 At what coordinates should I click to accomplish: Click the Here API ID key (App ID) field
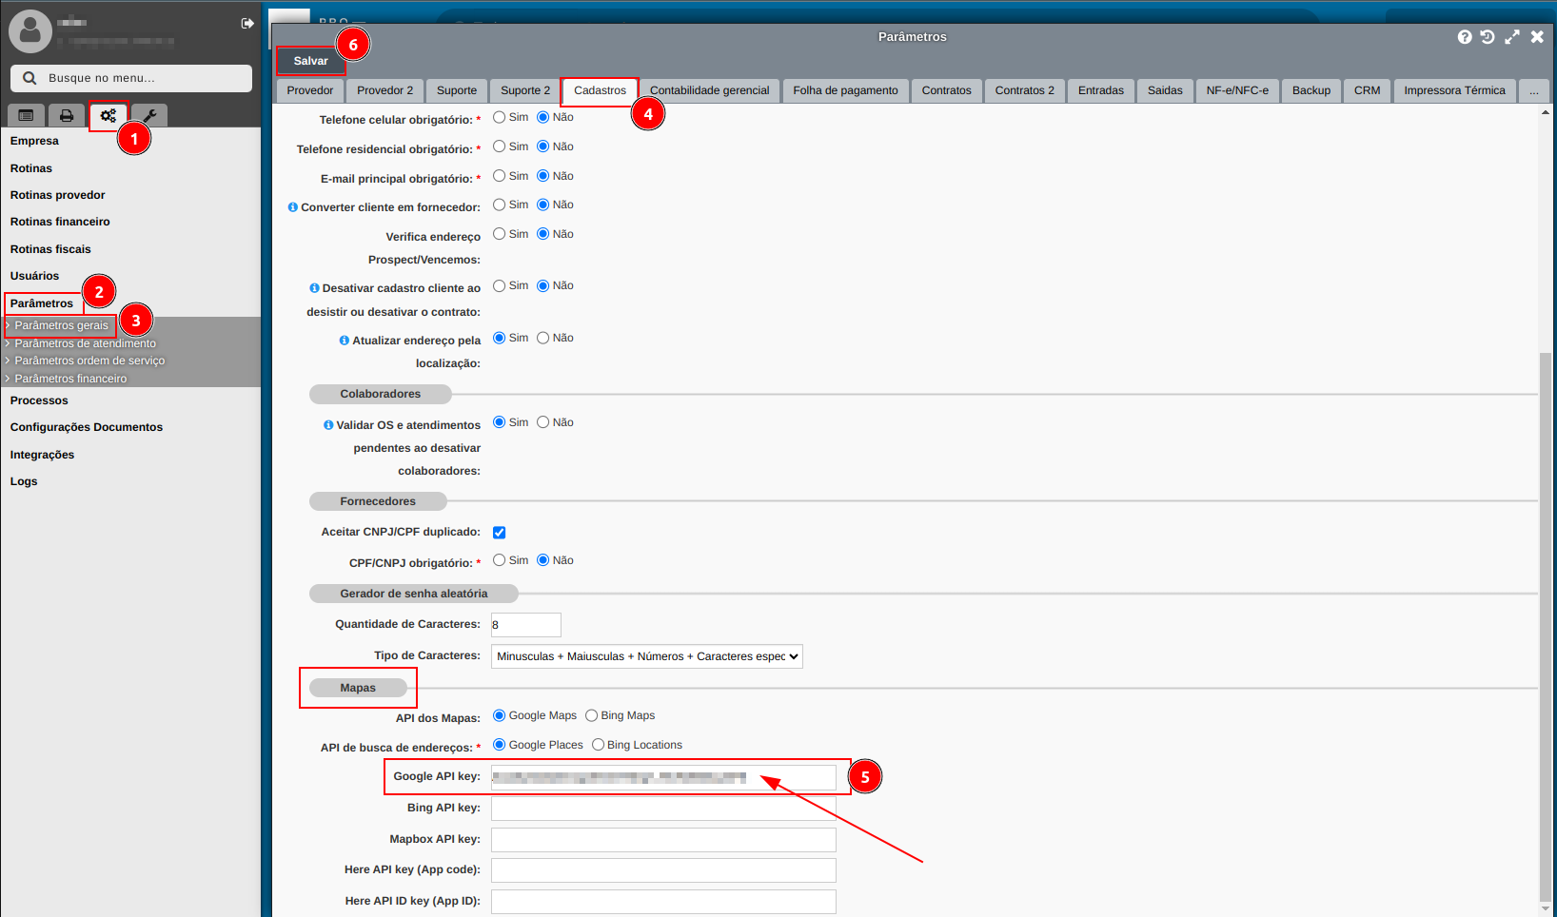(x=663, y=902)
